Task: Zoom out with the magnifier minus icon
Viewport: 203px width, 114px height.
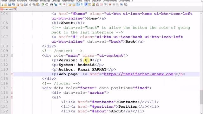Action: tap(64, 4)
